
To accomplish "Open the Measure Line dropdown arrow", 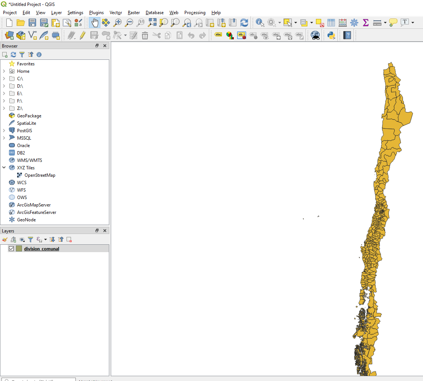I will click(x=385, y=22).
